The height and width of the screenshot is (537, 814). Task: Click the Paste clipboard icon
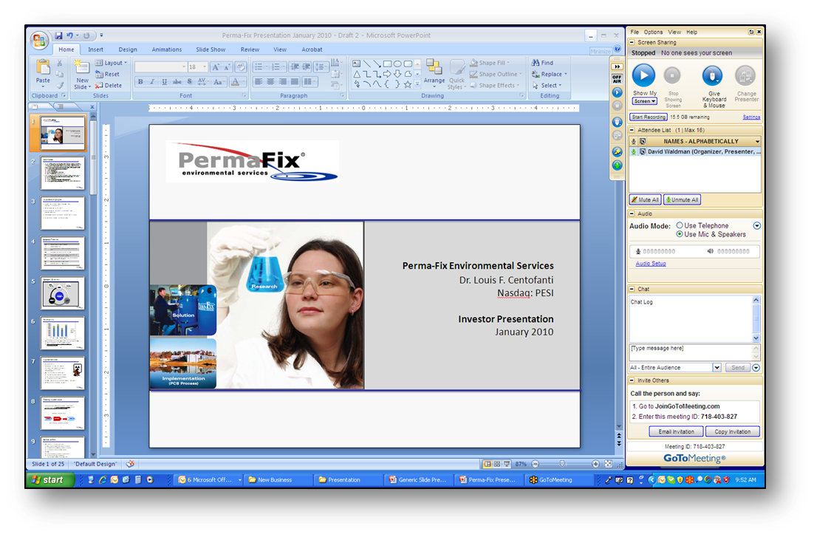click(x=43, y=67)
